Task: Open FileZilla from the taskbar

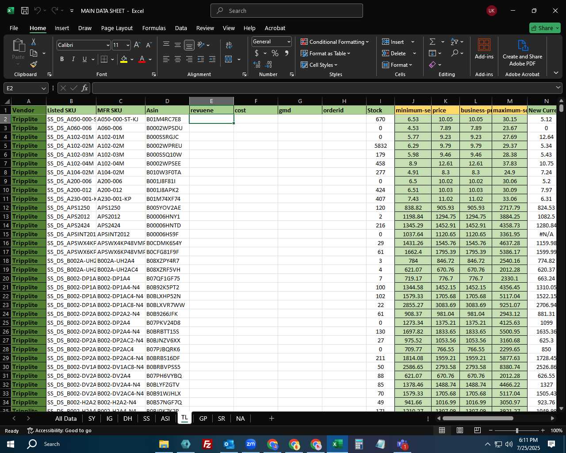Action: point(207,444)
